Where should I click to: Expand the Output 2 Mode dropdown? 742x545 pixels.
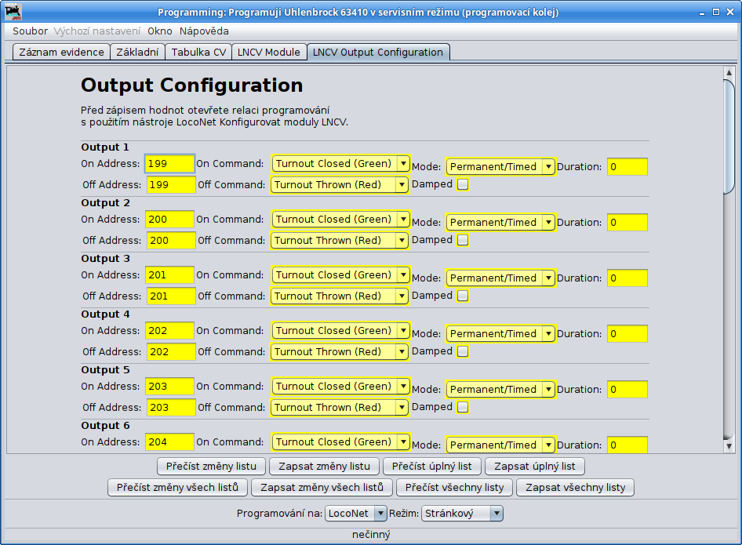pyautogui.click(x=500, y=222)
